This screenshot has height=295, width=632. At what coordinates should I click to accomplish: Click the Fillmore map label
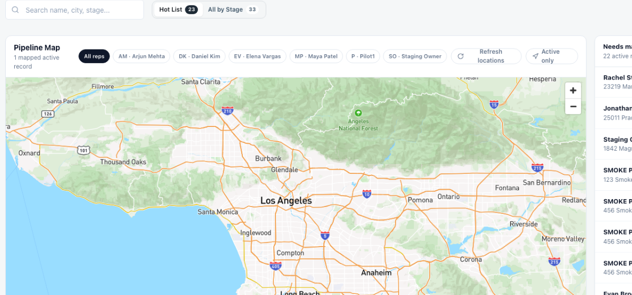click(x=103, y=86)
